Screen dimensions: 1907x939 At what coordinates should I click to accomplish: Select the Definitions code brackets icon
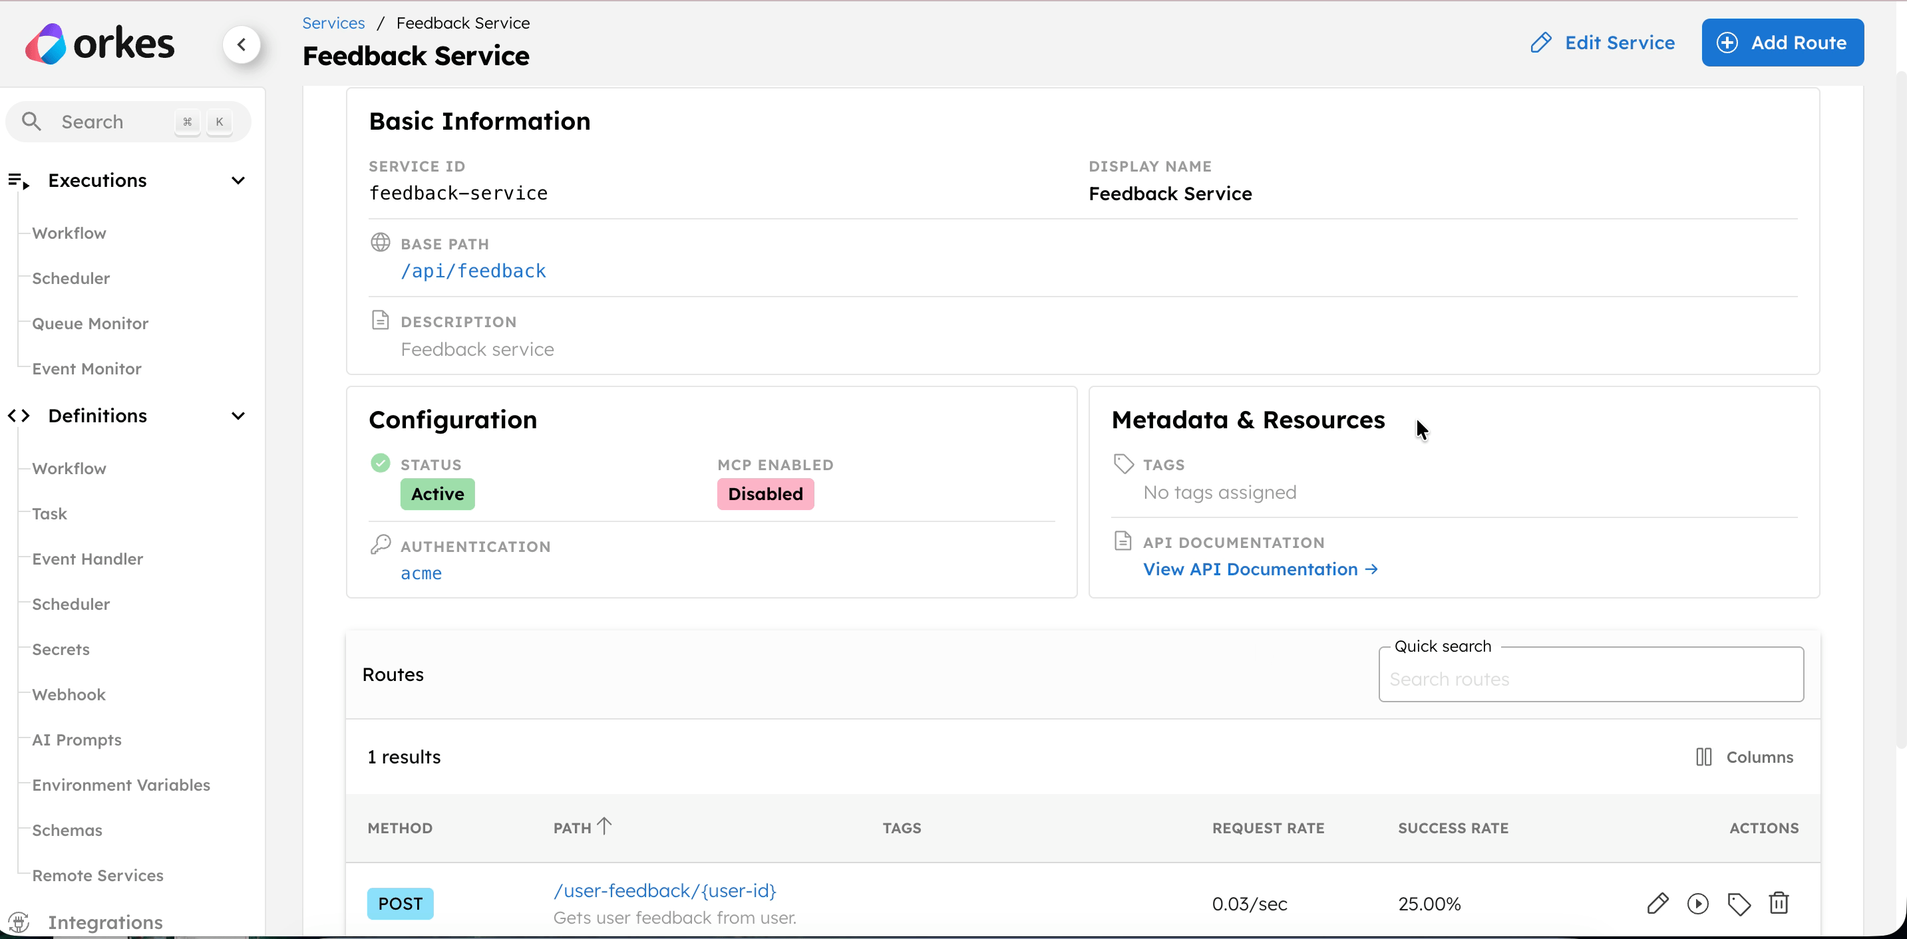(x=19, y=416)
